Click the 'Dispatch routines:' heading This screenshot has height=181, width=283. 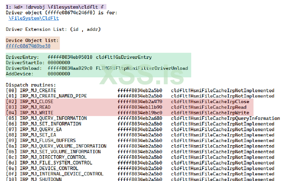point(31,85)
